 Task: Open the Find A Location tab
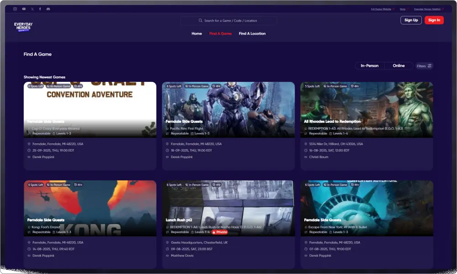click(252, 33)
